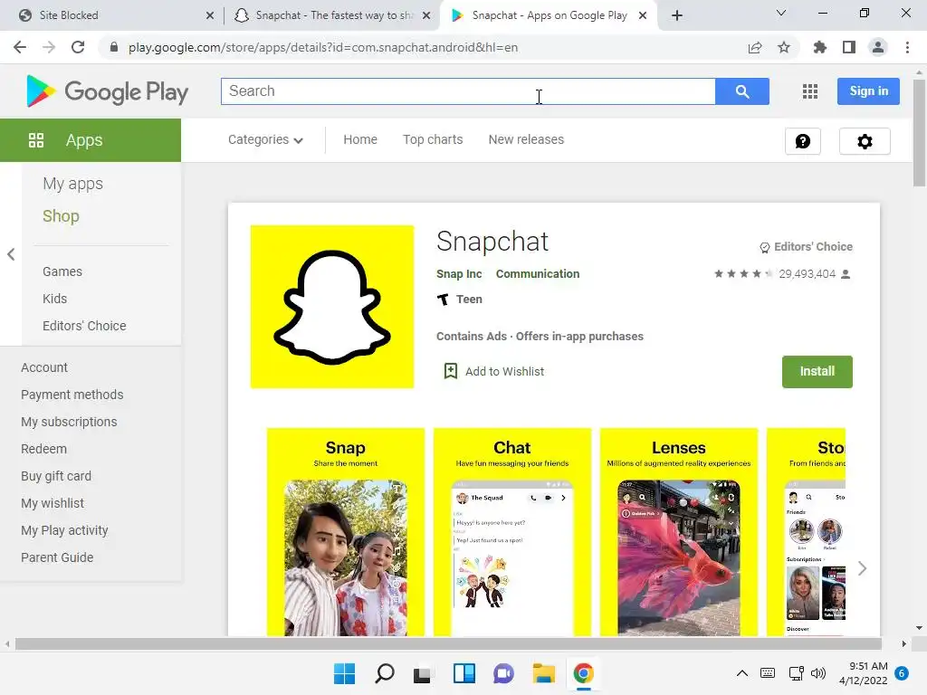927x695 pixels.
Task: Click the browser back arrow
Action: (x=20, y=47)
